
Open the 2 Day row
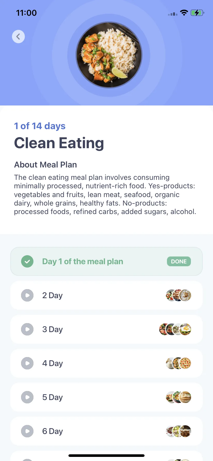[x=106, y=295]
